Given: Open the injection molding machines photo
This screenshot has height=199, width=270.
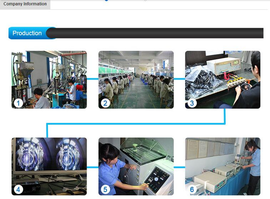Looking at the screenshot, I should [49, 80].
